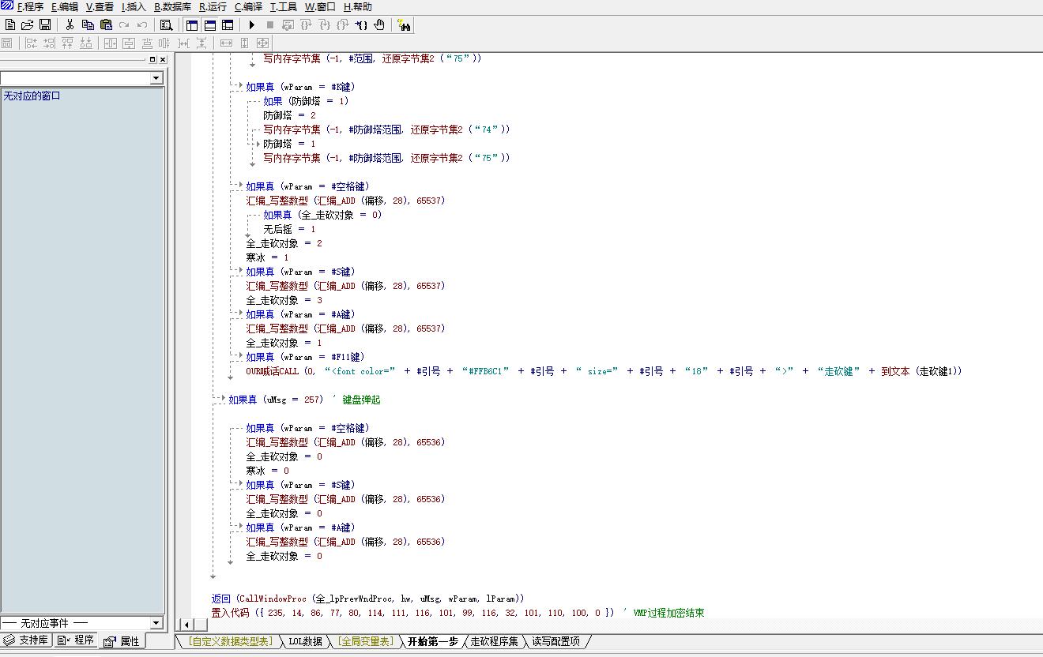Click the 返回 (CallWindowProc…) line

(x=367, y=599)
